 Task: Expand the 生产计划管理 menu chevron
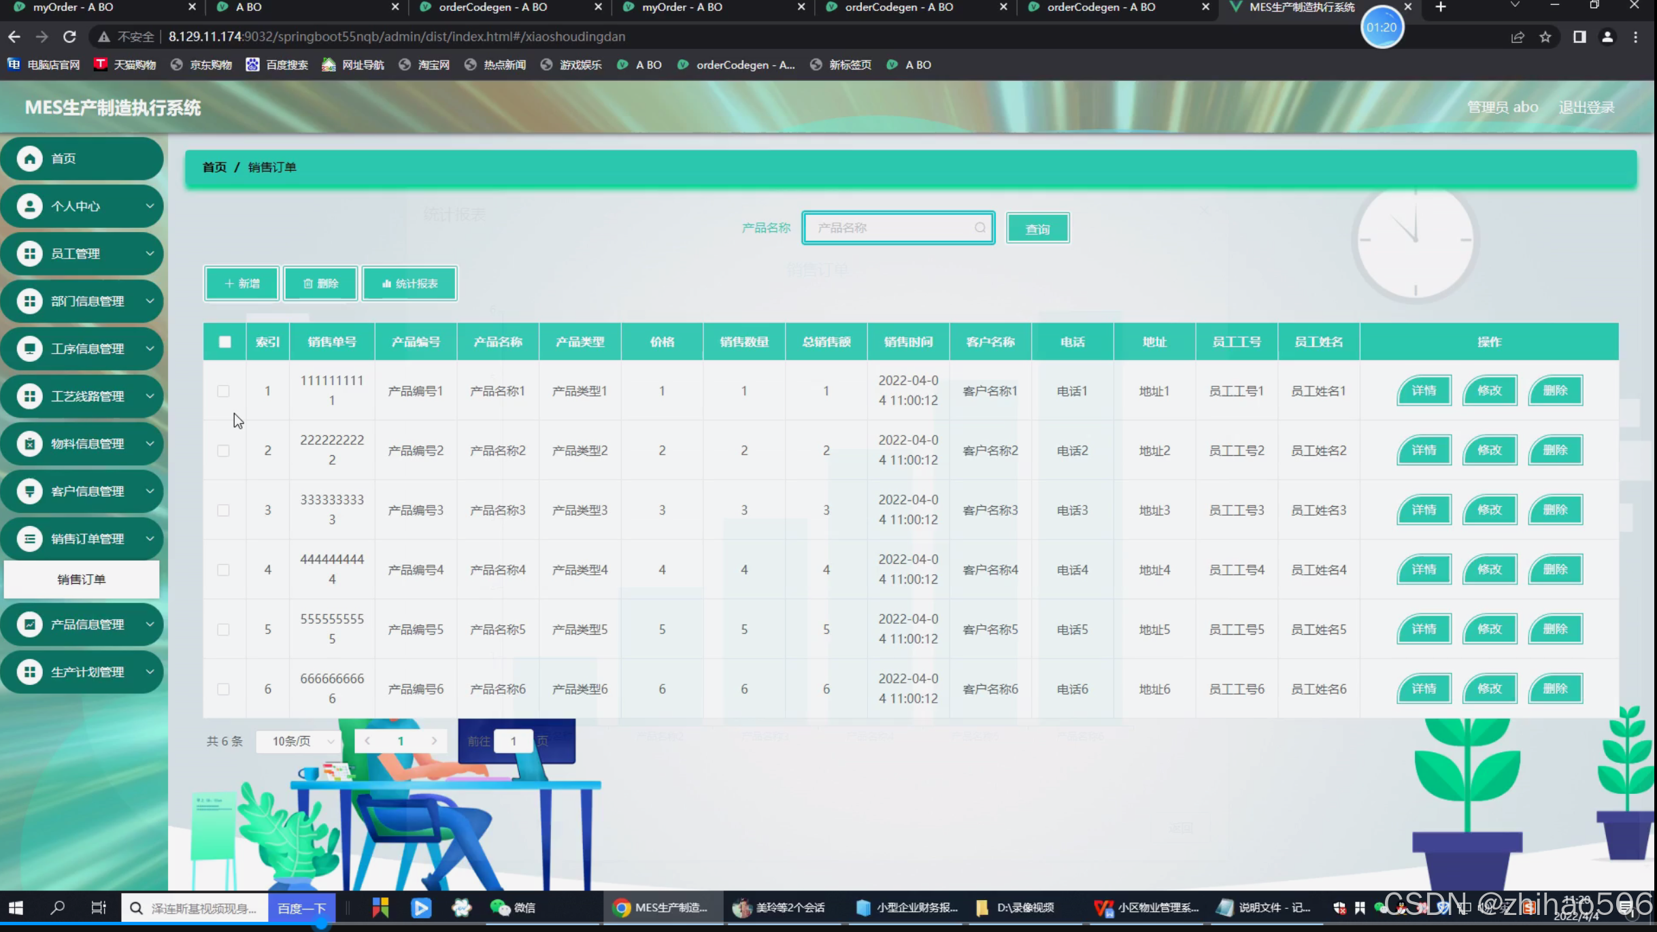click(x=150, y=671)
